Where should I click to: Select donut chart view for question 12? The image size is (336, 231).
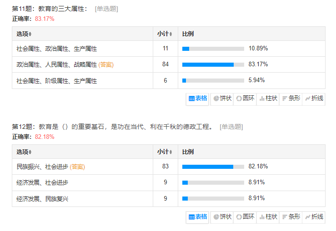pos(245,217)
